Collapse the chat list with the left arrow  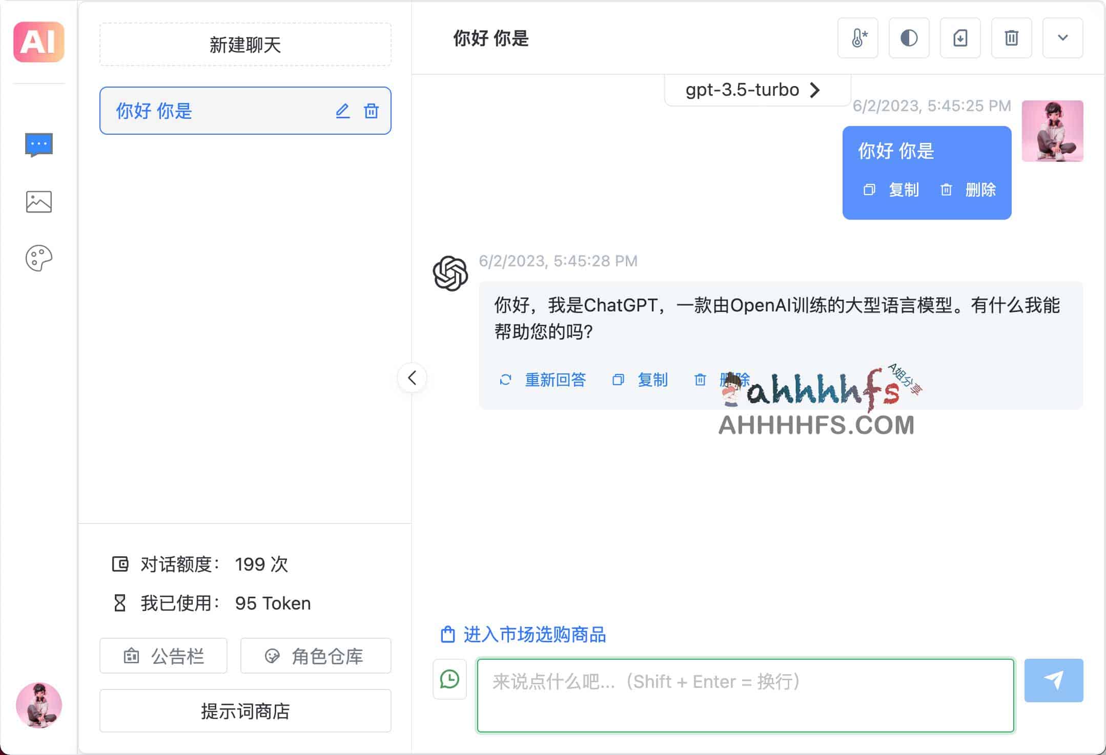(412, 378)
